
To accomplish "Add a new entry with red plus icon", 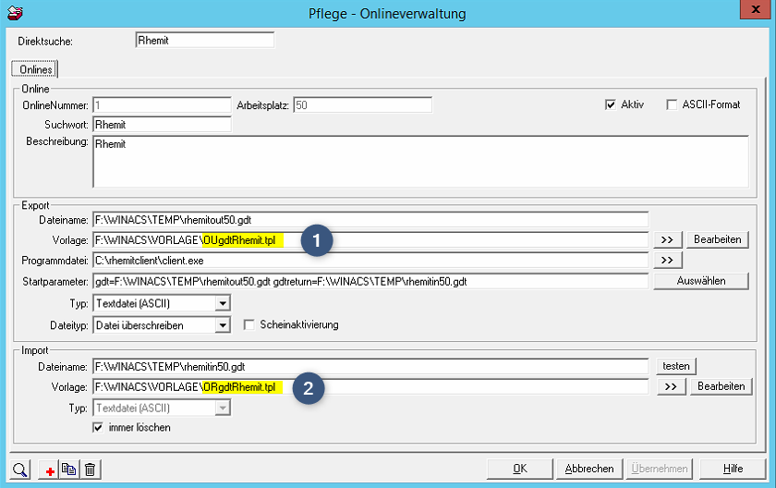I will point(50,470).
